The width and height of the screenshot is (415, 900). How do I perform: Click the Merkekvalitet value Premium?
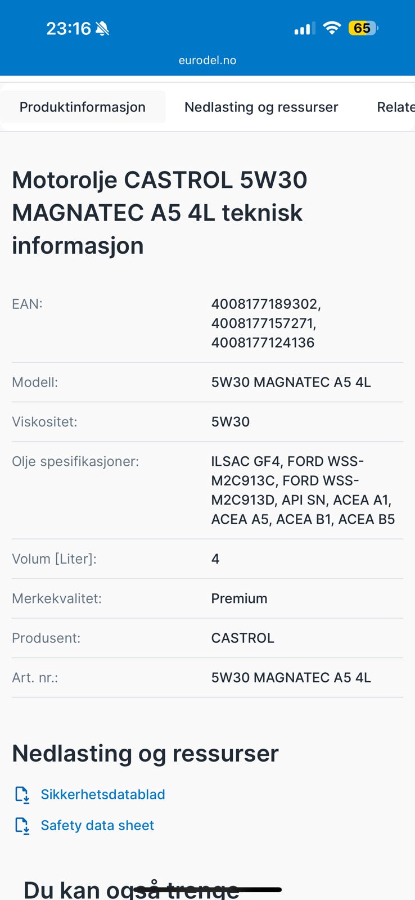coord(239,598)
